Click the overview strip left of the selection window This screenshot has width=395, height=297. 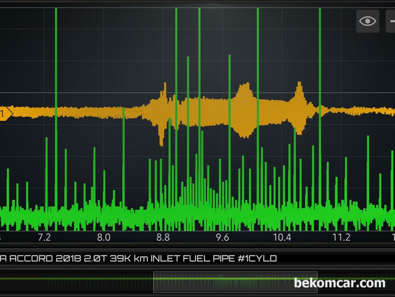point(77,282)
